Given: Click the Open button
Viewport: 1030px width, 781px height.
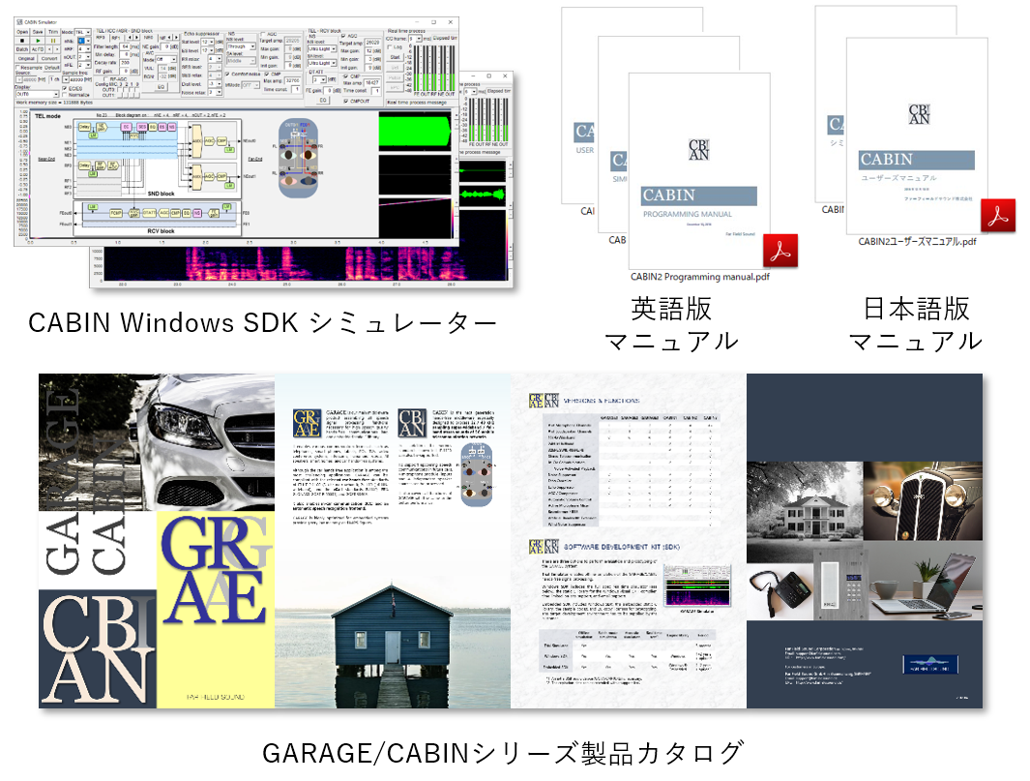Looking at the screenshot, I should (22, 32).
